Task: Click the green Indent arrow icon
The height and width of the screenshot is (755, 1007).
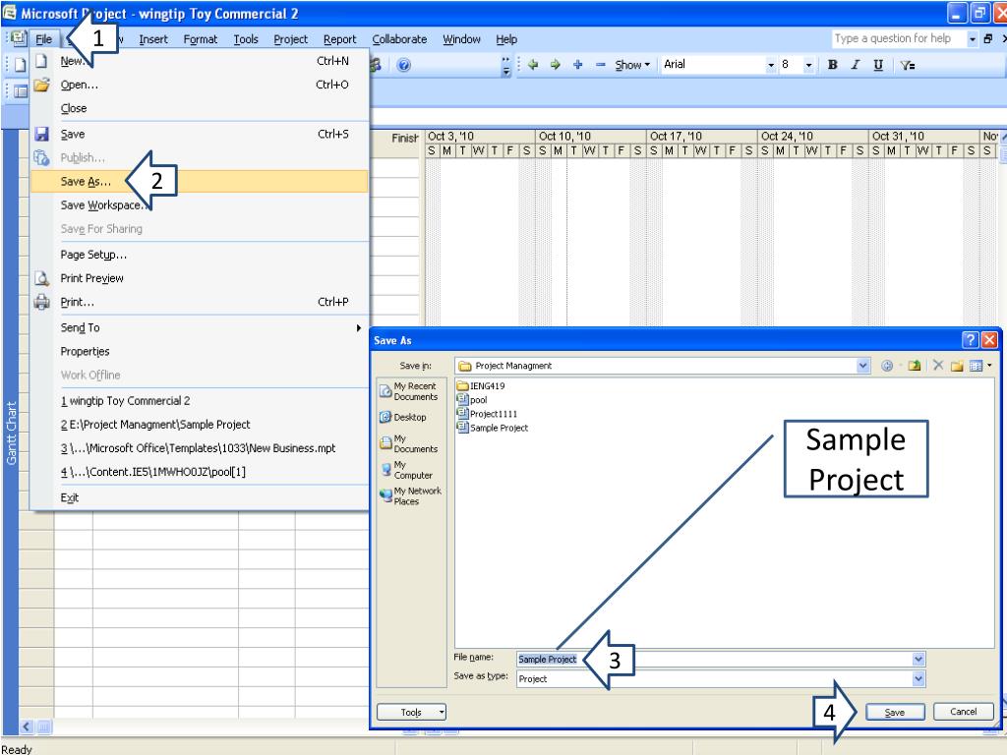Action: coord(555,65)
